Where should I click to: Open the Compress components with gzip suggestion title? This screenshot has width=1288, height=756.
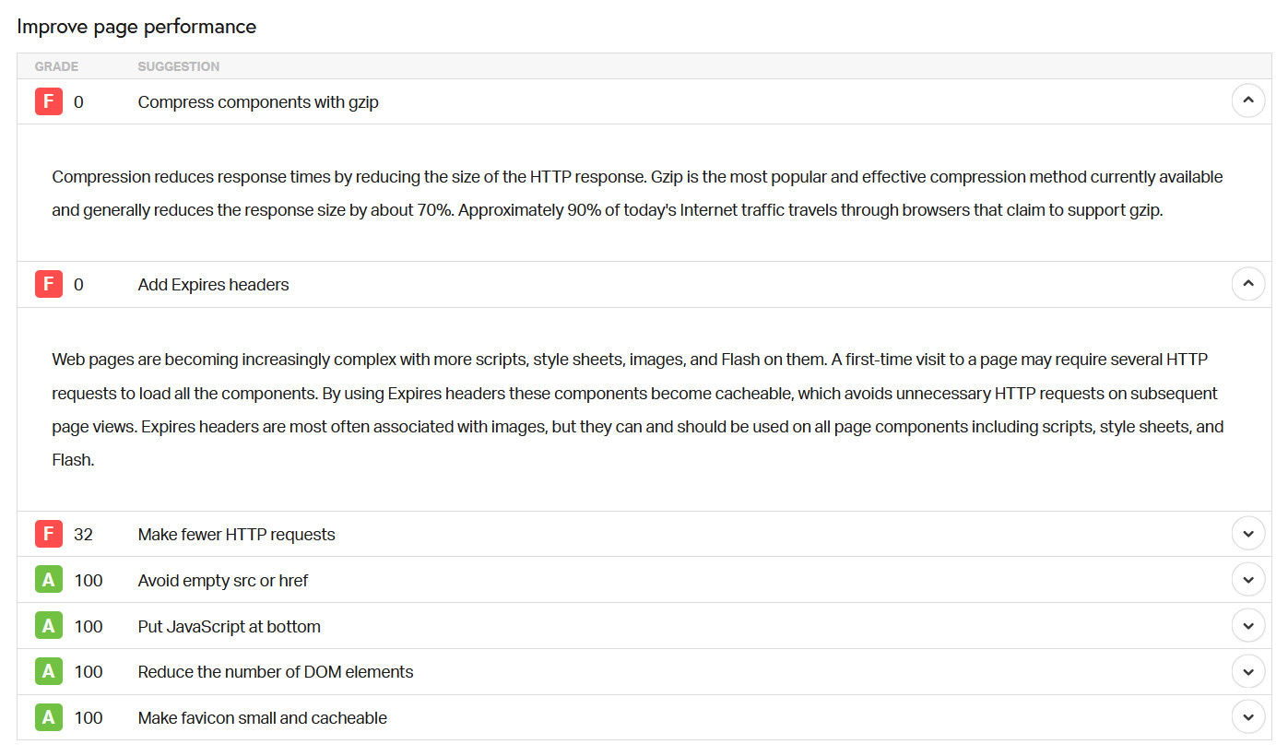(258, 101)
